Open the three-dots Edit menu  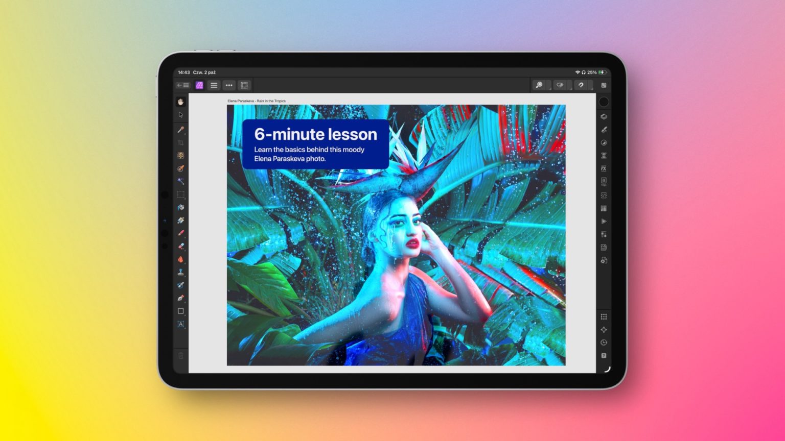coord(229,85)
